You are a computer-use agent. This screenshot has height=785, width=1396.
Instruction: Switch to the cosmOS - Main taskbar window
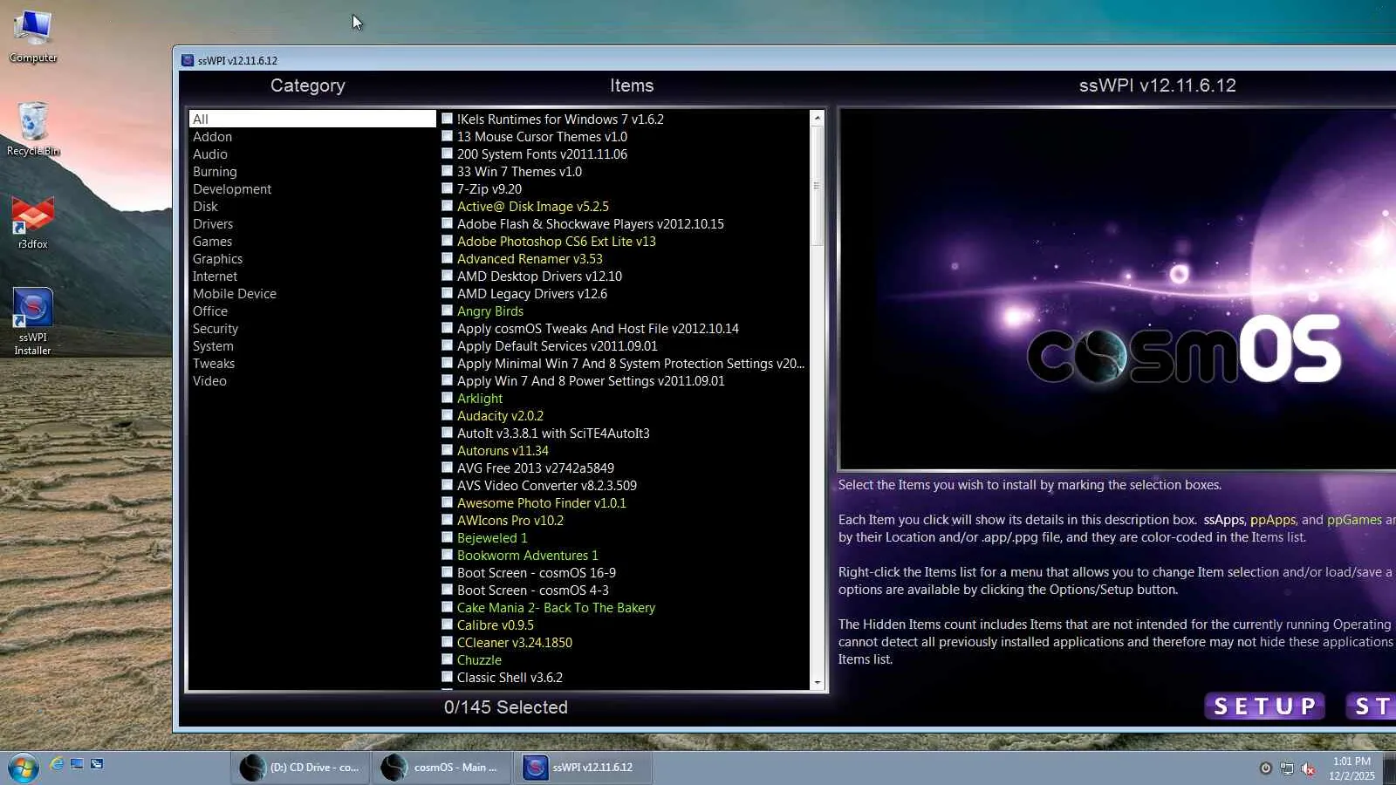click(441, 768)
